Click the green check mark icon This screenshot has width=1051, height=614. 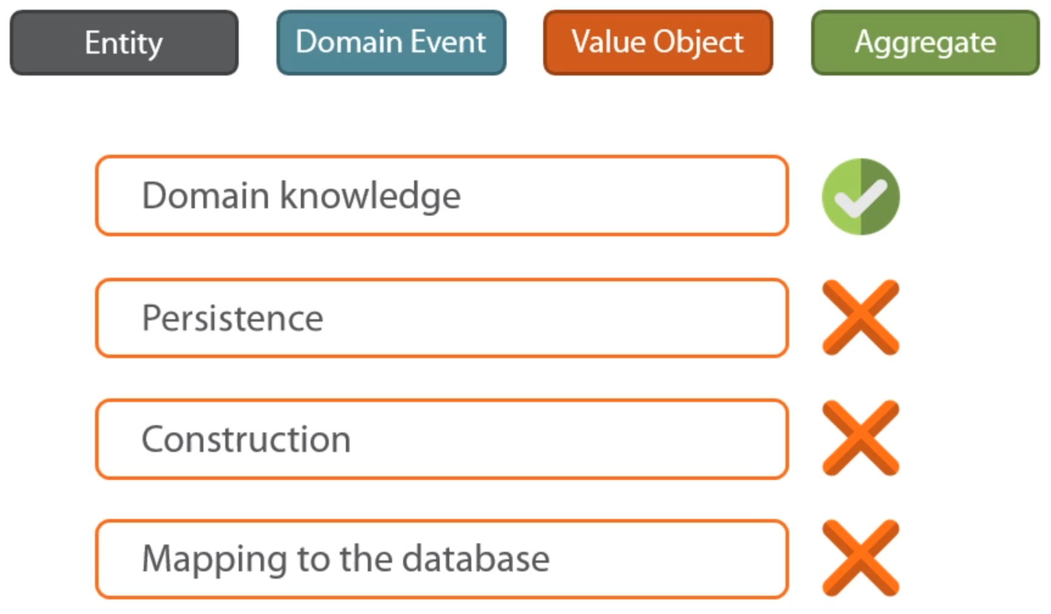pos(860,197)
